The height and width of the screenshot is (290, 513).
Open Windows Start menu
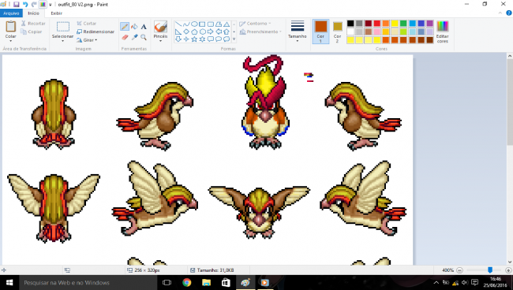[x=9, y=282]
